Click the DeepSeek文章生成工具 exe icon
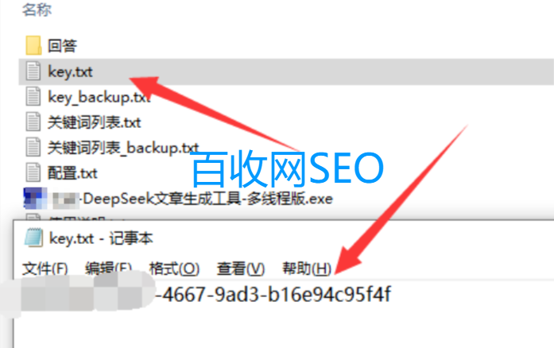This screenshot has width=554, height=348. [35, 198]
